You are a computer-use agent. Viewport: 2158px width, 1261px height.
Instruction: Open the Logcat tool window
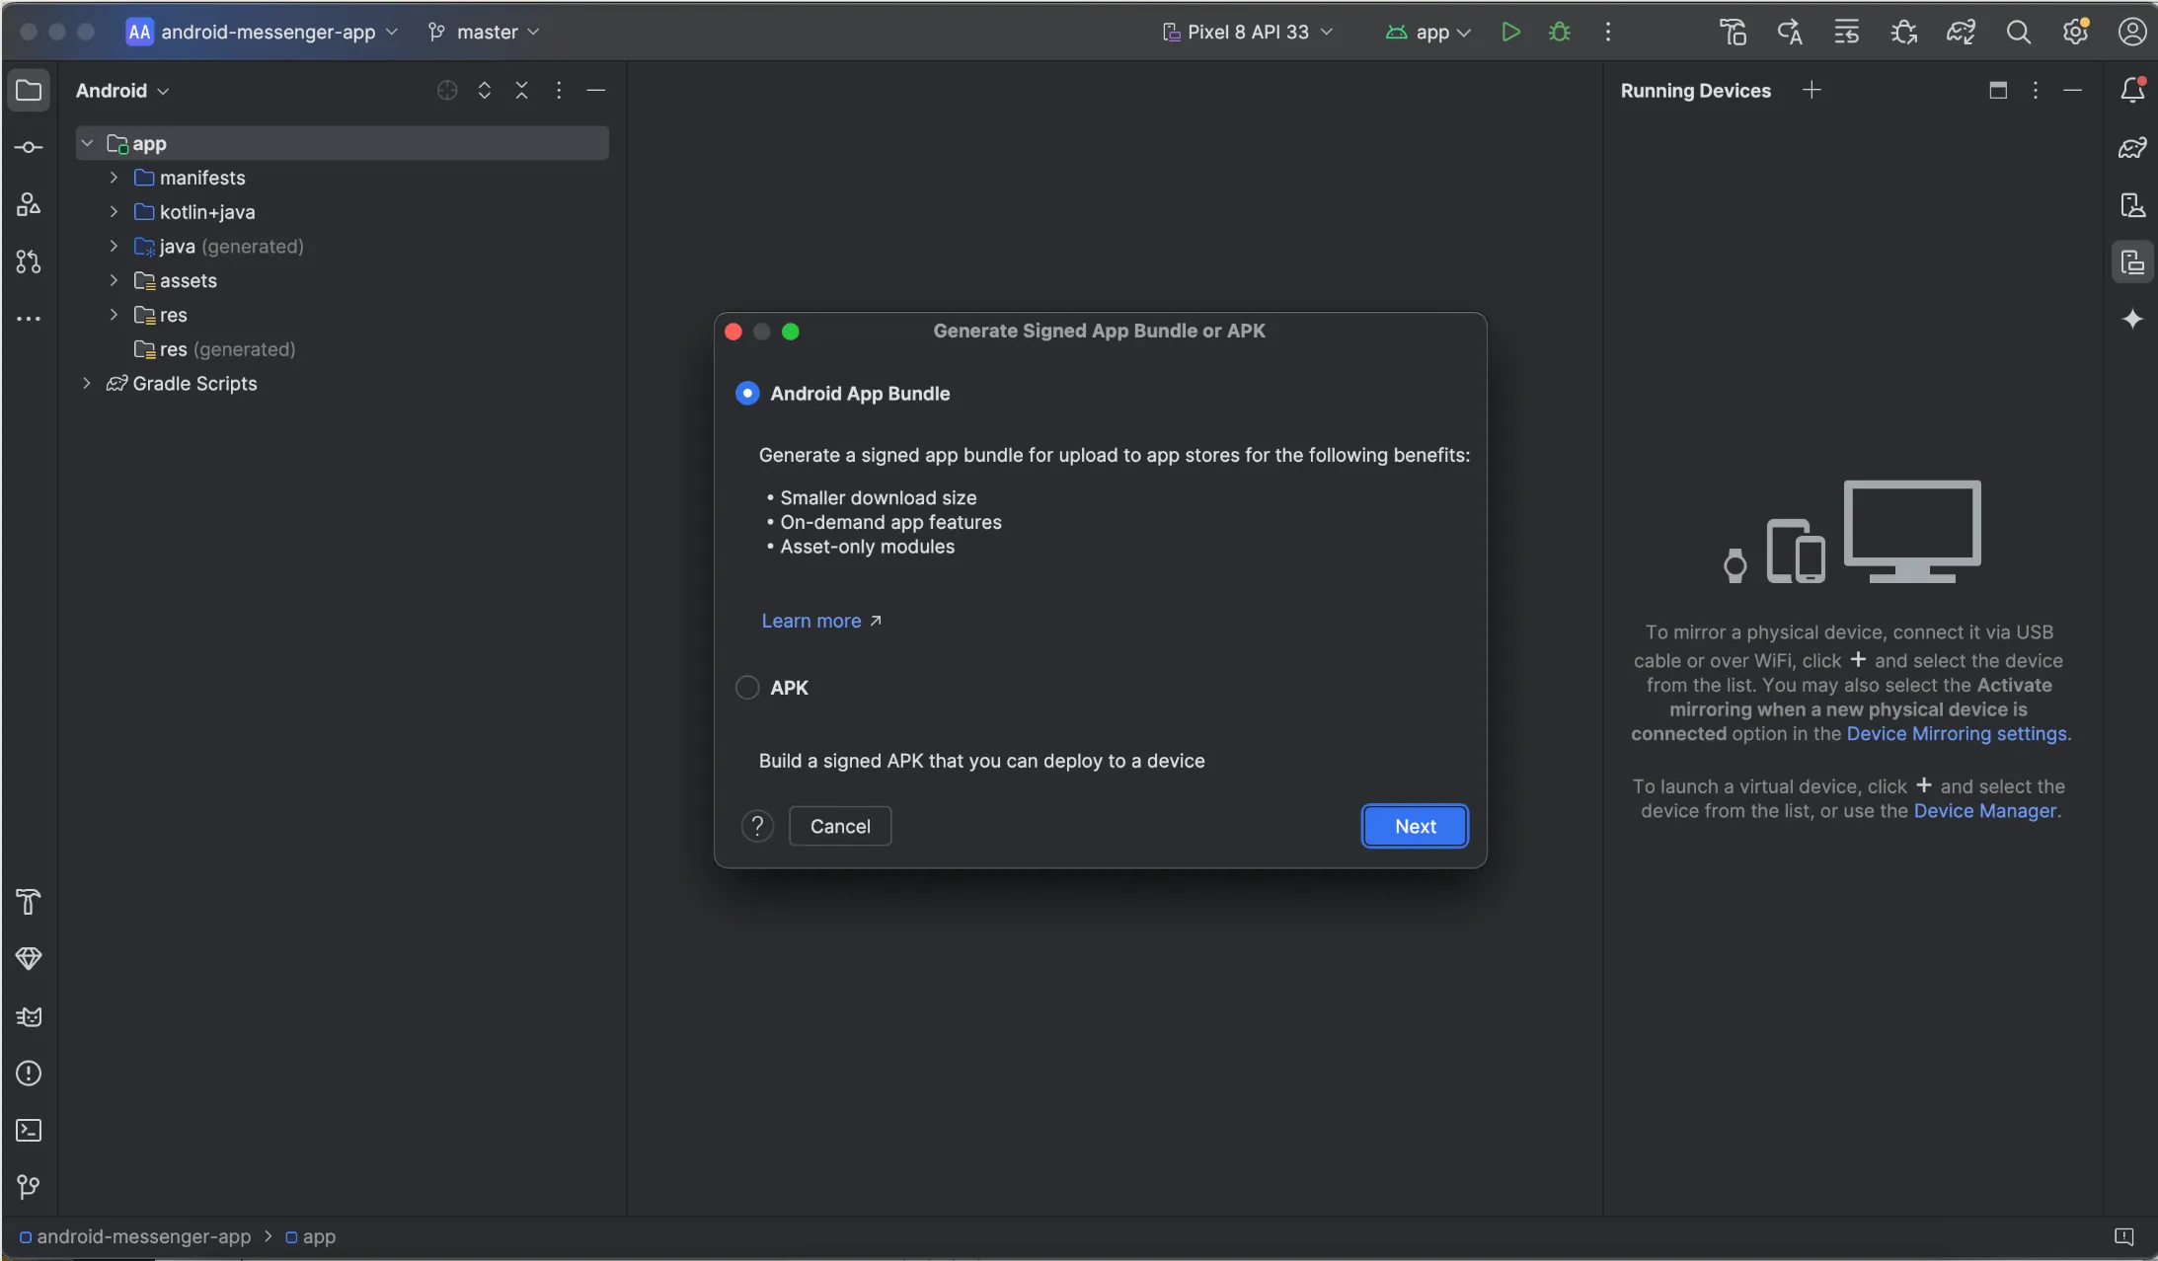29,1016
